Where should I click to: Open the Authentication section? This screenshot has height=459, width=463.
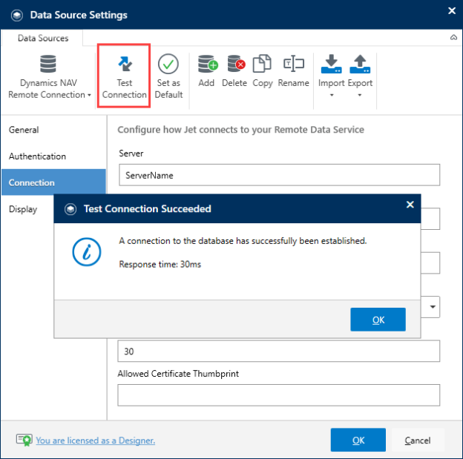click(38, 156)
